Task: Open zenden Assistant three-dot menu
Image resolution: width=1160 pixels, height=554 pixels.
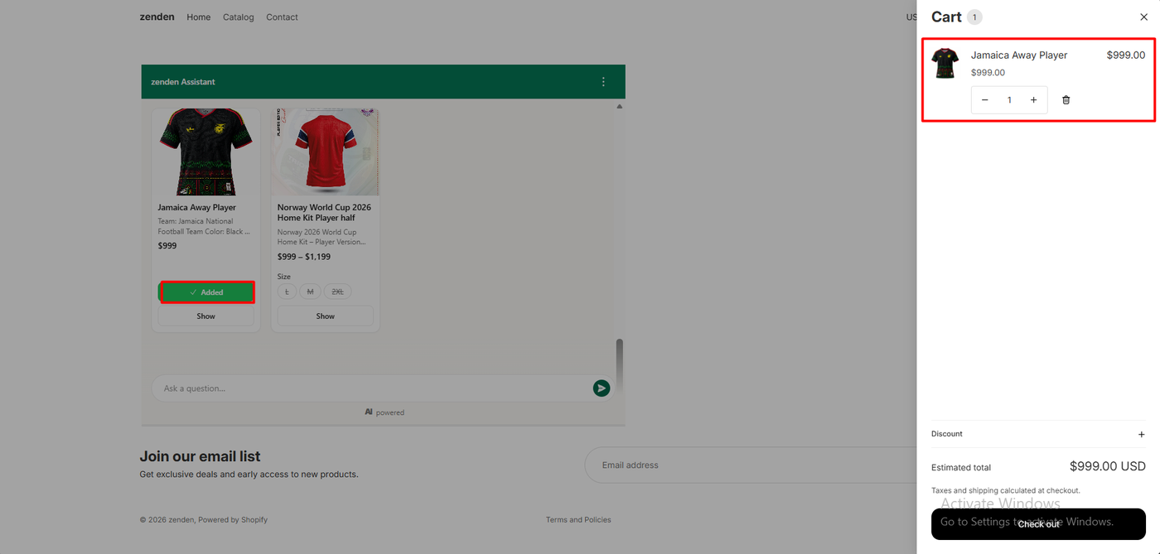Action: point(603,82)
